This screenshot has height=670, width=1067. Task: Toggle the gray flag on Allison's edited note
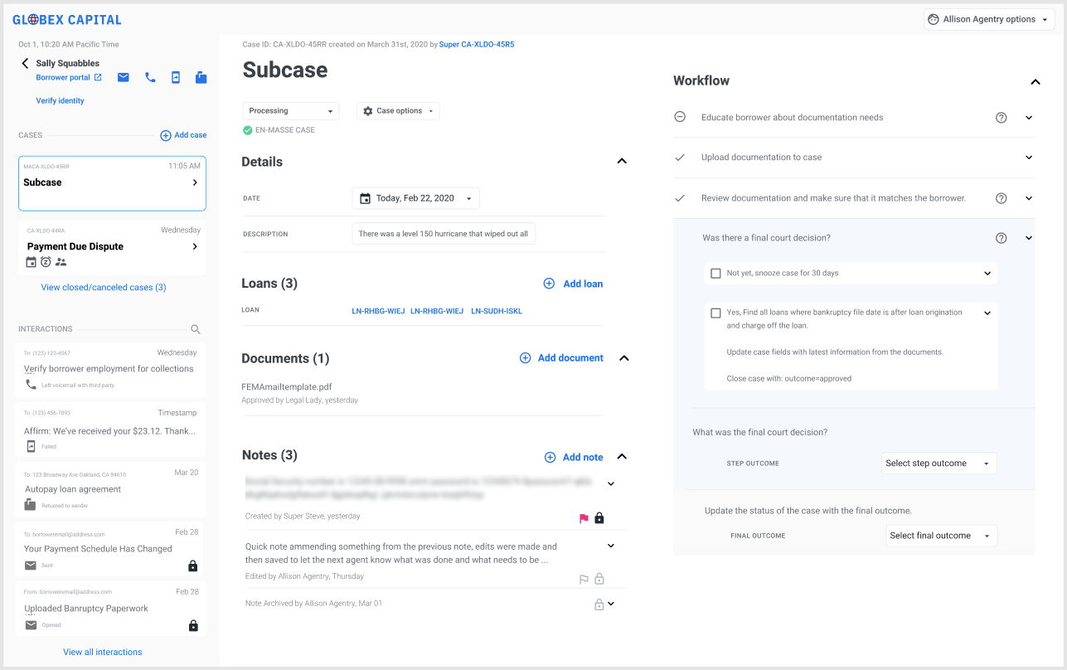tap(584, 579)
